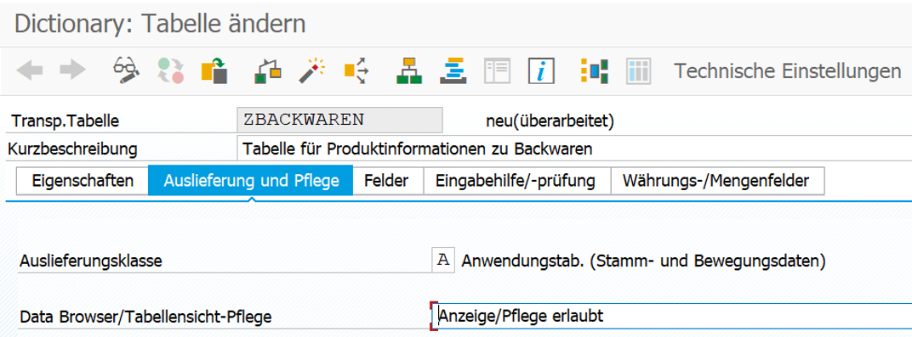Click the neu(überarbeitet) status text
Viewport: 912px width, 337px height.
pyautogui.click(x=550, y=121)
